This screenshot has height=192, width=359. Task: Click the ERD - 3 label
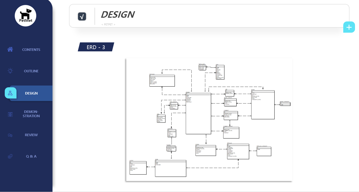pos(96,47)
